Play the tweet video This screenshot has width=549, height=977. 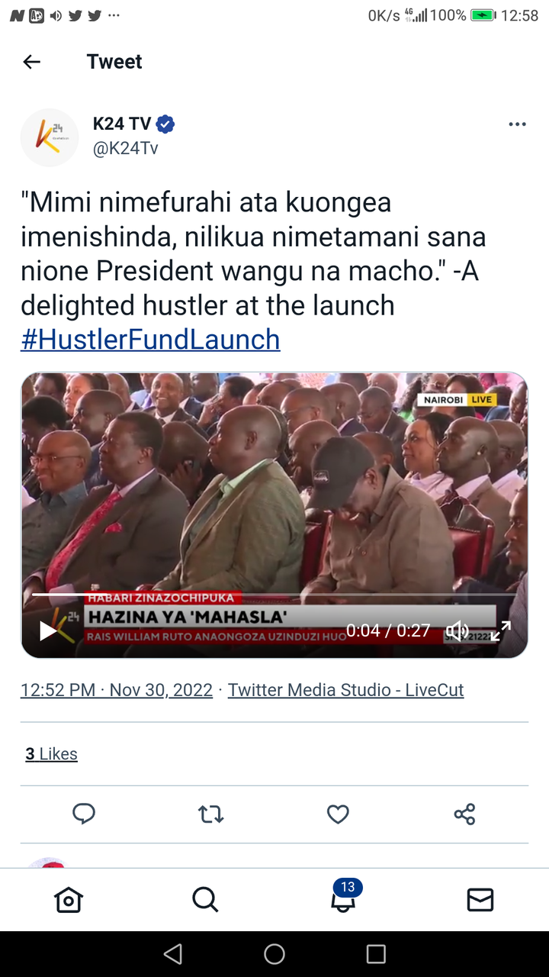click(x=49, y=630)
